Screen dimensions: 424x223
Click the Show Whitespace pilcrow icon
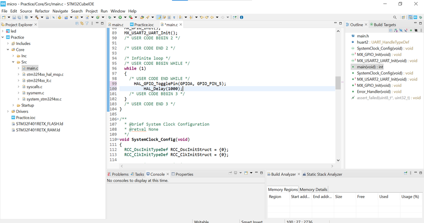(174, 17)
